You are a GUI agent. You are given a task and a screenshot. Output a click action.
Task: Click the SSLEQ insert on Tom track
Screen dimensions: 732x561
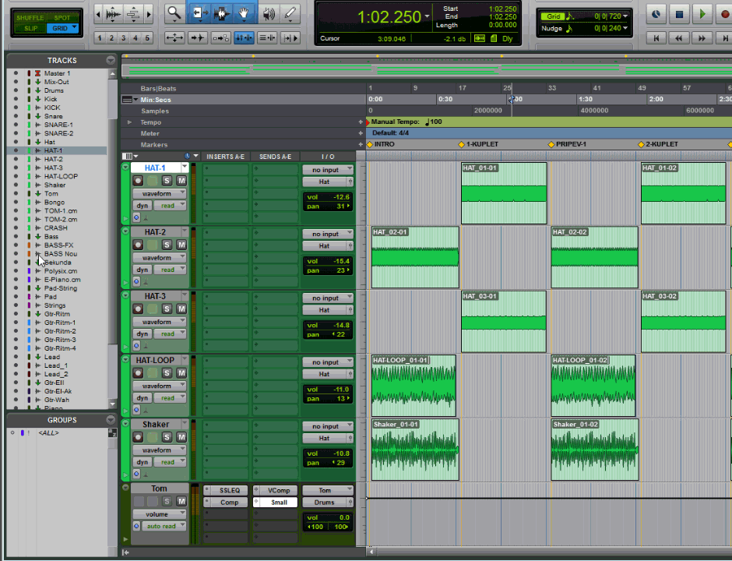point(229,490)
